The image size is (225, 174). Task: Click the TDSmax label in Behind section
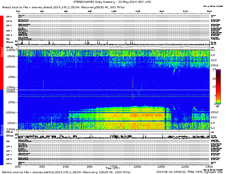tap(10, 136)
